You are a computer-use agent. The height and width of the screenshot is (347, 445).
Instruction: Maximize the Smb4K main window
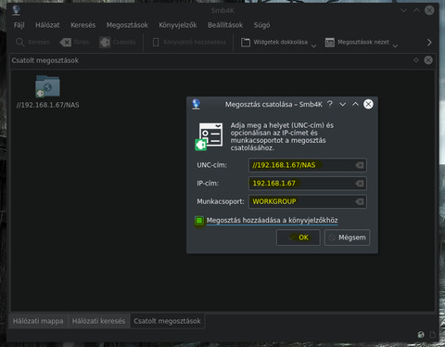(416, 10)
